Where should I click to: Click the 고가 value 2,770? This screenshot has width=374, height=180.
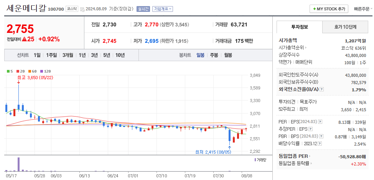152,24
